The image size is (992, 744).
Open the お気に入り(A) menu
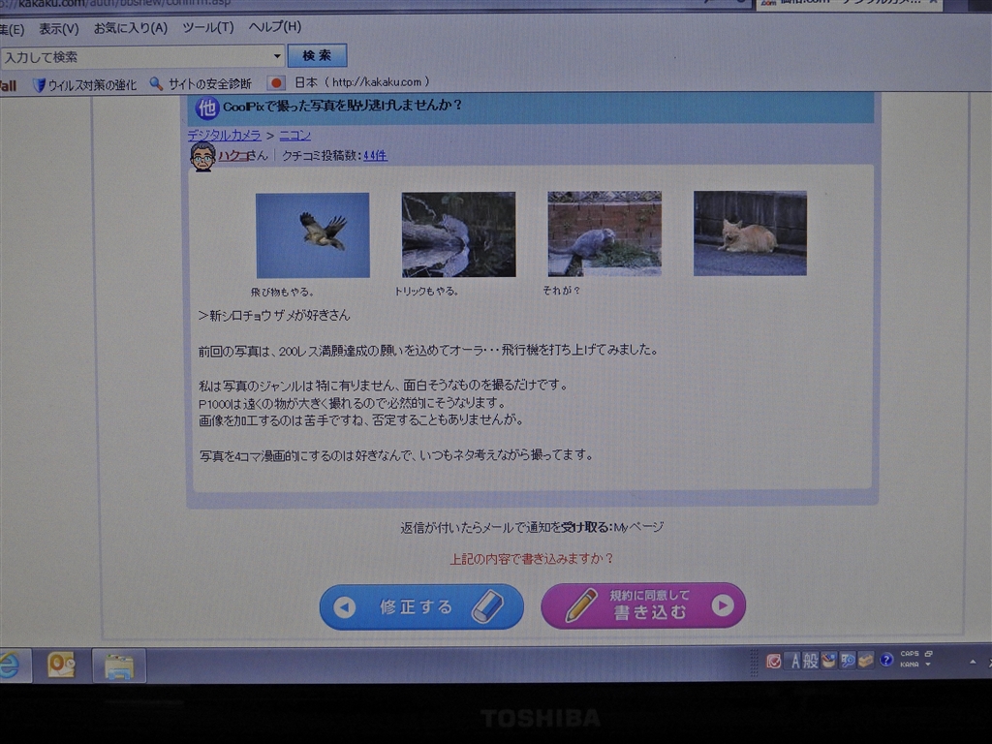pyautogui.click(x=131, y=28)
